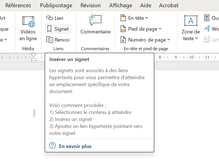Open the QuickPart icon right of Zone de texte
This screenshot has width=219, height=163.
click(207, 18)
